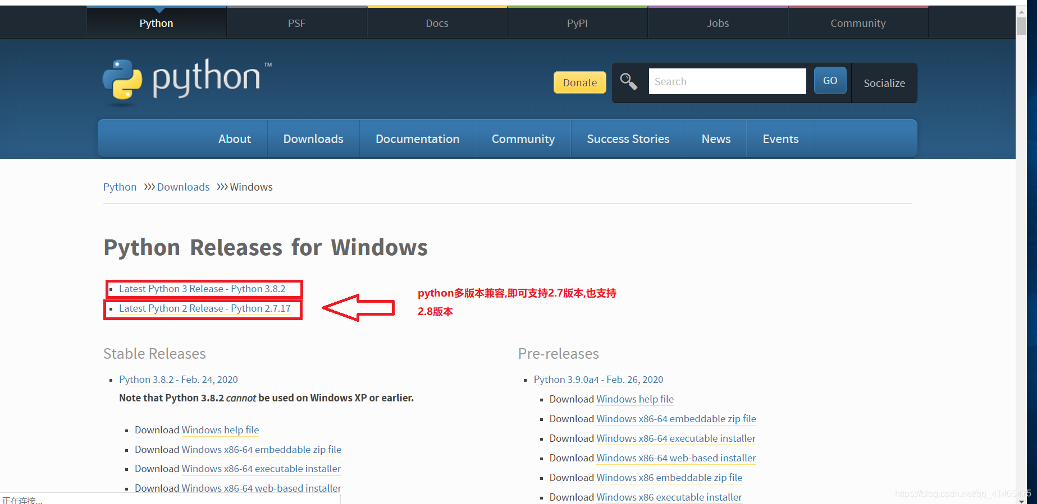Open the Events navigation menu

pos(780,138)
